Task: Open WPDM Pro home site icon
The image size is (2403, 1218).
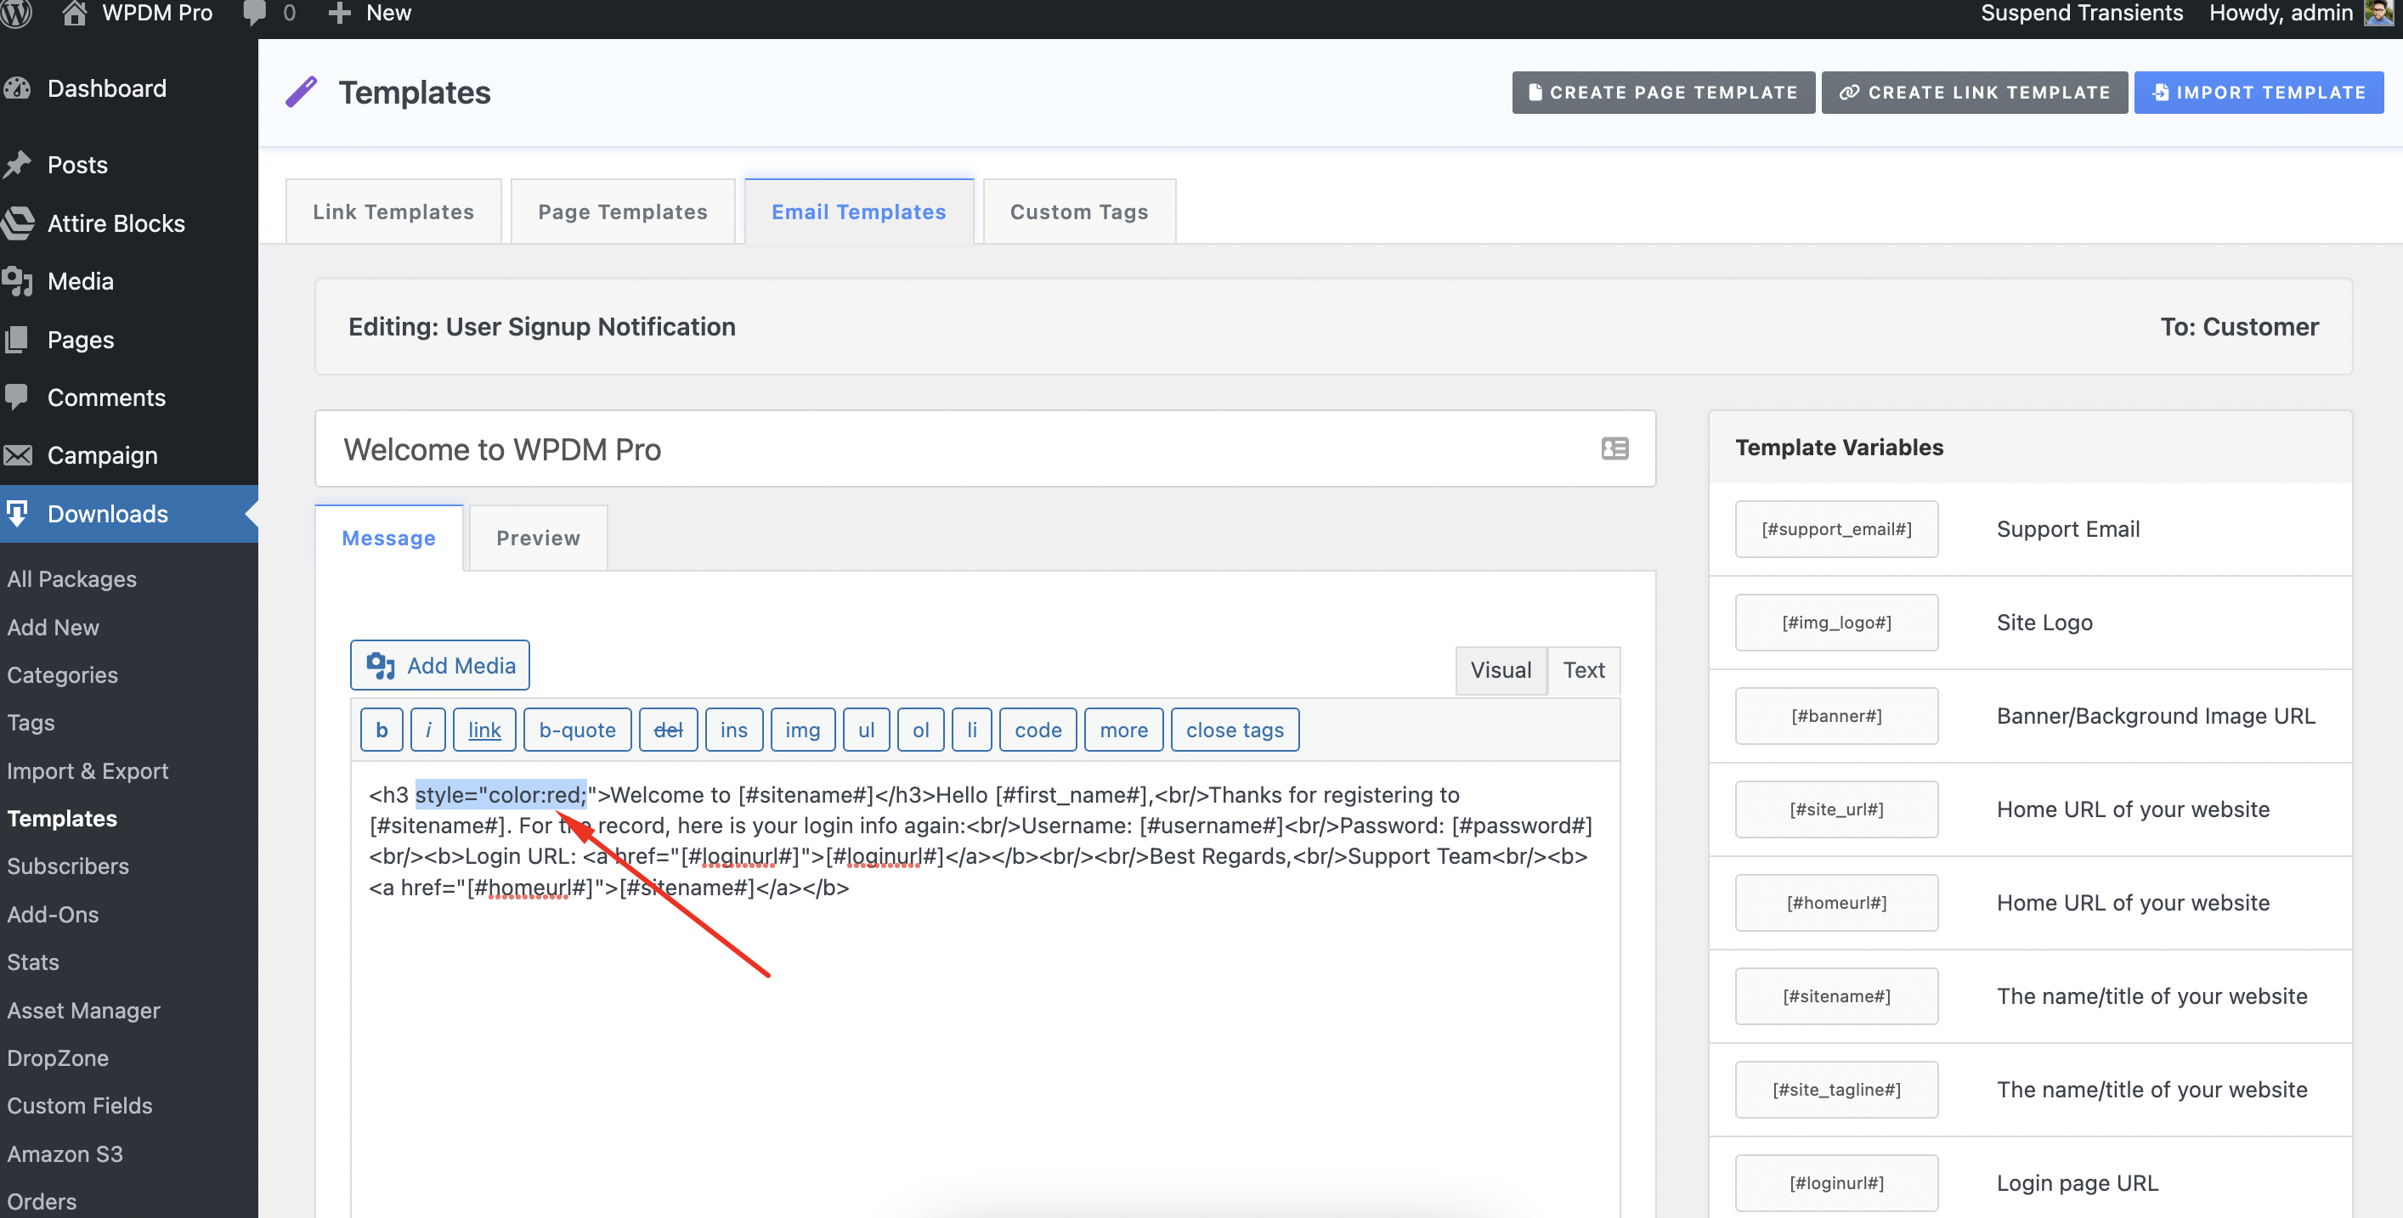Action: point(75,12)
